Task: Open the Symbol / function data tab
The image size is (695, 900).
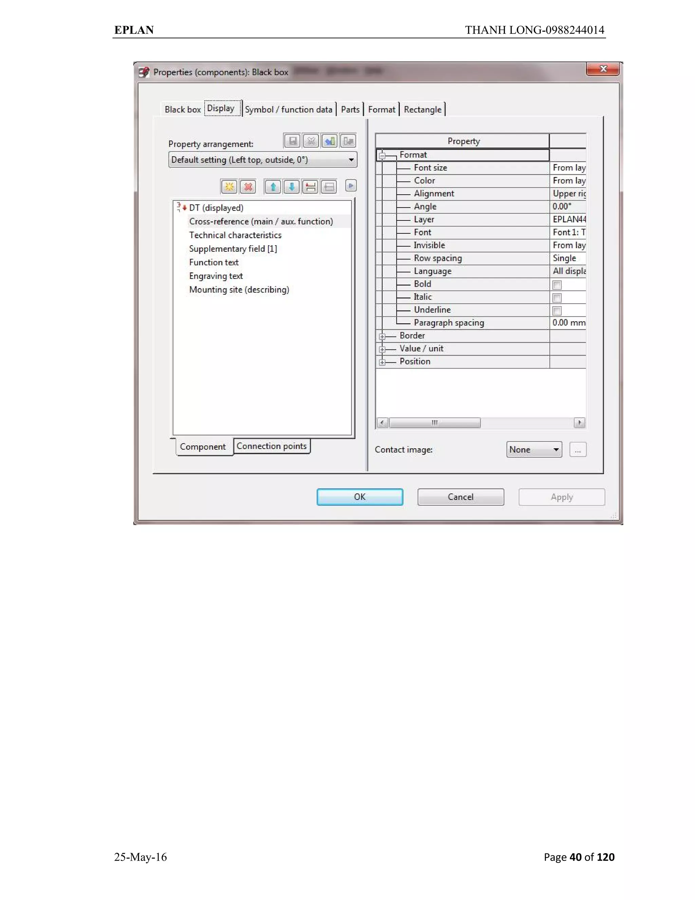Action: (x=289, y=110)
